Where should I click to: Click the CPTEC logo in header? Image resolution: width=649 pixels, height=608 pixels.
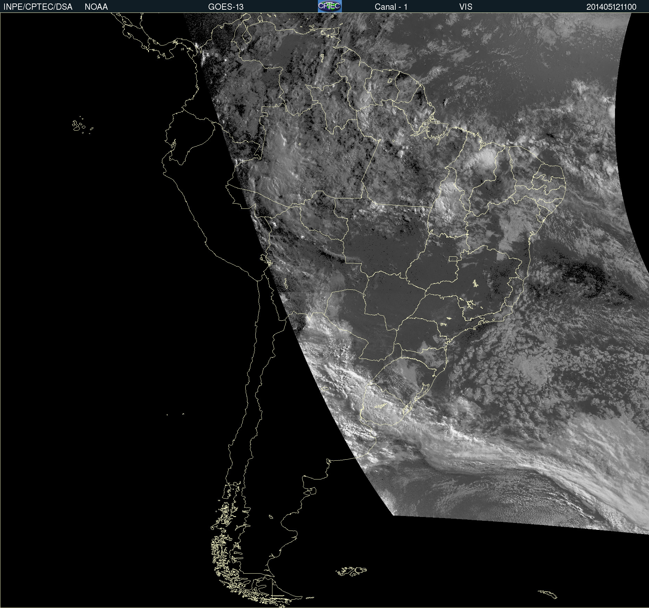click(x=330, y=6)
